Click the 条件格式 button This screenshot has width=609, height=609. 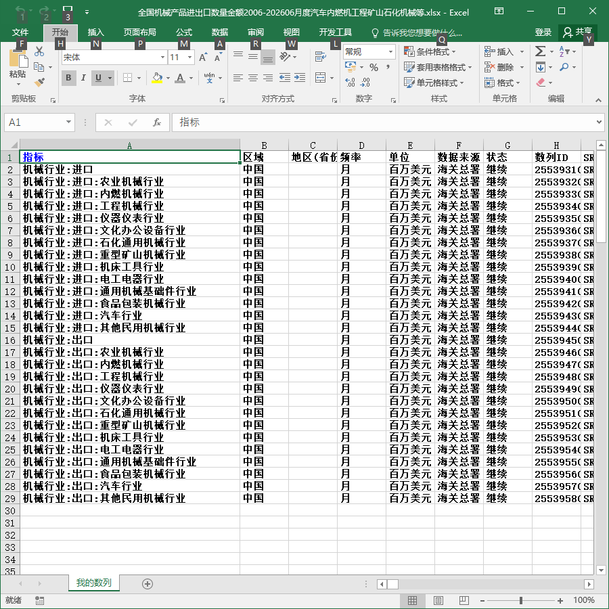(430, 51)
